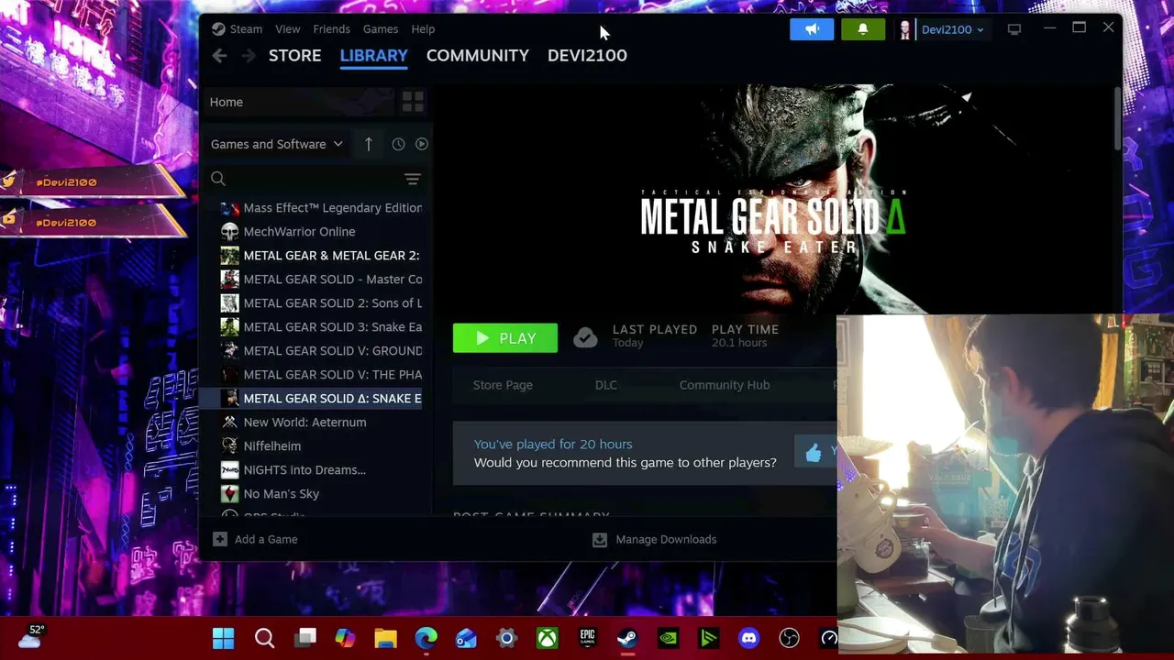Open the NVIDIA app from taskbar
Viewport: 1174px width, 660px height.
668,638
